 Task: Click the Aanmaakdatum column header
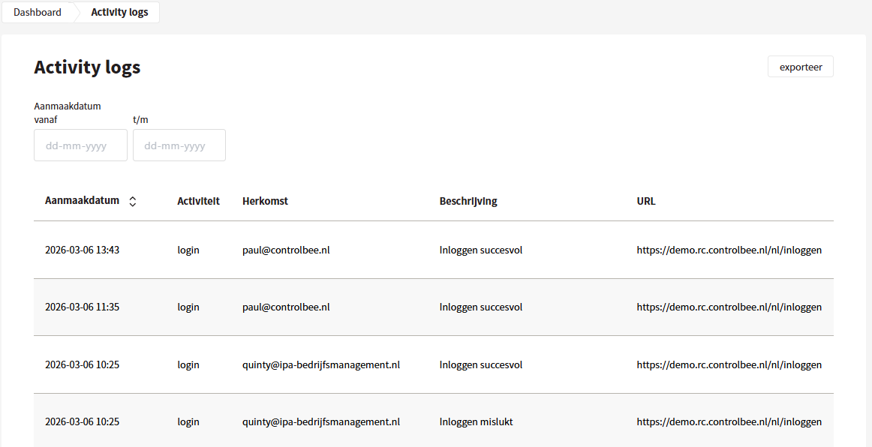tap(82, 201)
